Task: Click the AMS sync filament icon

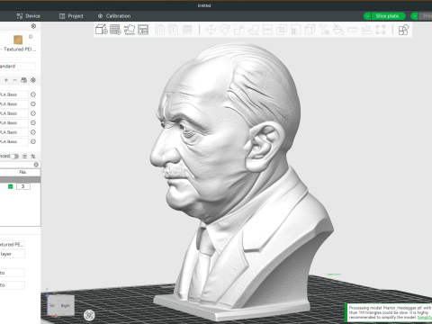Action: (24, 80)
